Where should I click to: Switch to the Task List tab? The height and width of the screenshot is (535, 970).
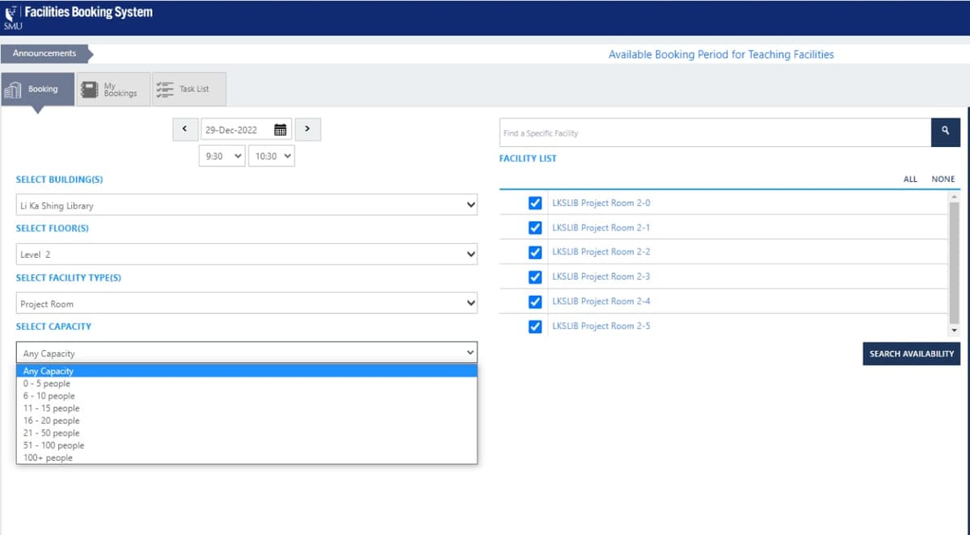pos(189,89)
